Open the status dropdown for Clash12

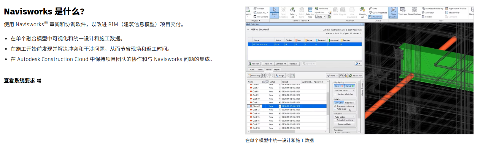(x=280, y=106)
